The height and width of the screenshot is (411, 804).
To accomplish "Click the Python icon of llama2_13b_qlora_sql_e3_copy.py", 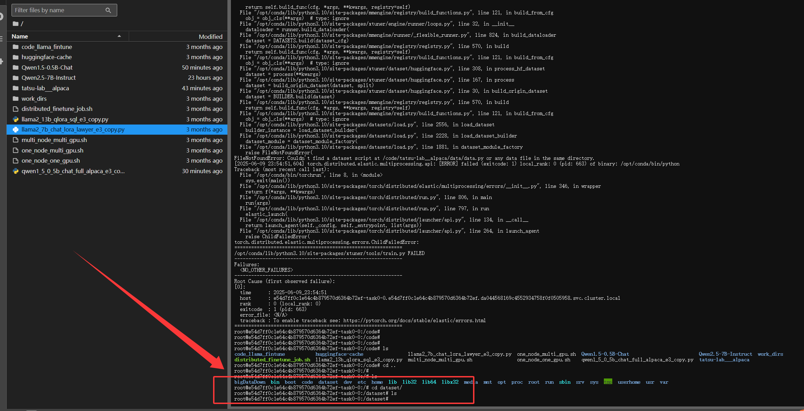I will click(15, 119).
